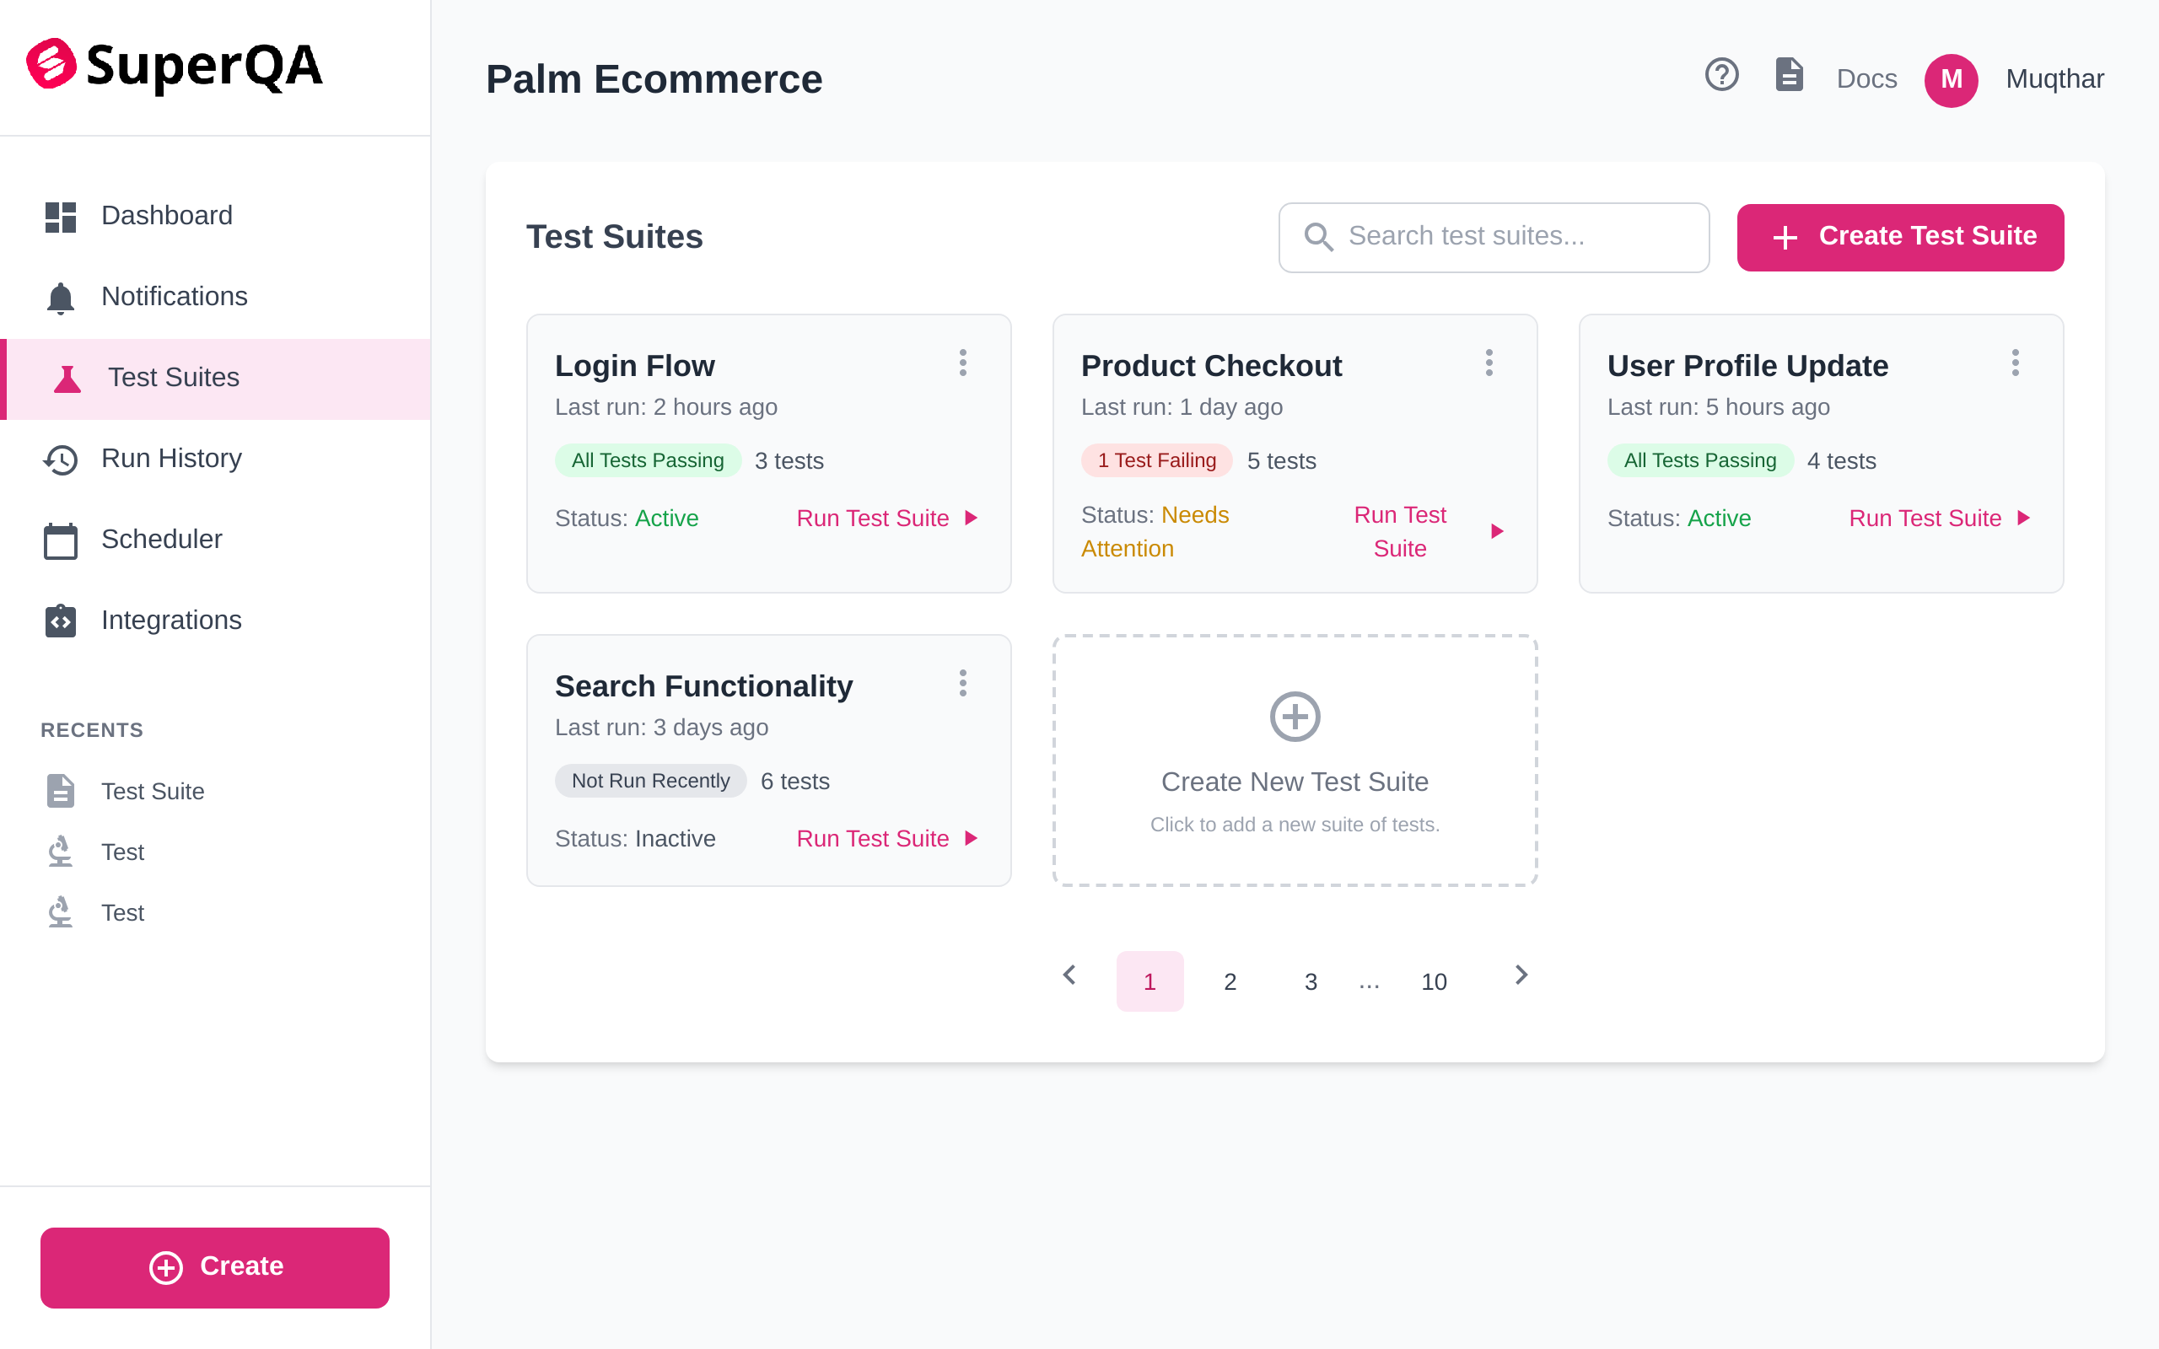Select the Dashboard icon in sidebar
Viewport: 2159px width, 1349px height.
[60, 215]
